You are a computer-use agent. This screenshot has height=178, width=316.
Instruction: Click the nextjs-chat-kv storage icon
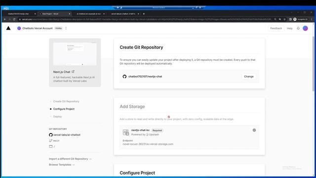tap(126, 133)
